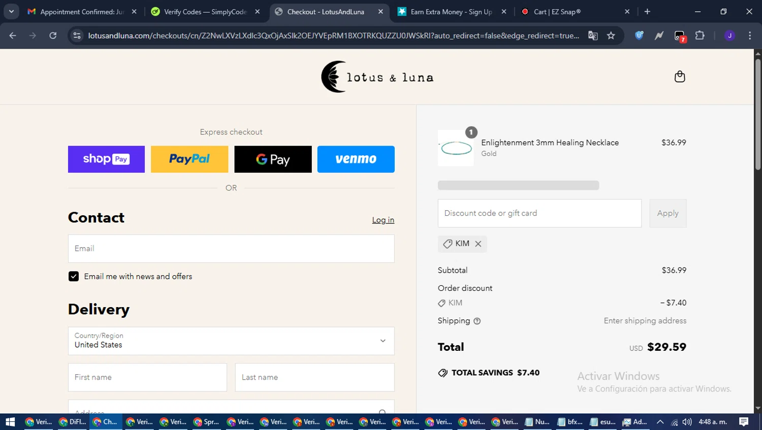Click the page vertical scrollbar thumb

[758, 114]
